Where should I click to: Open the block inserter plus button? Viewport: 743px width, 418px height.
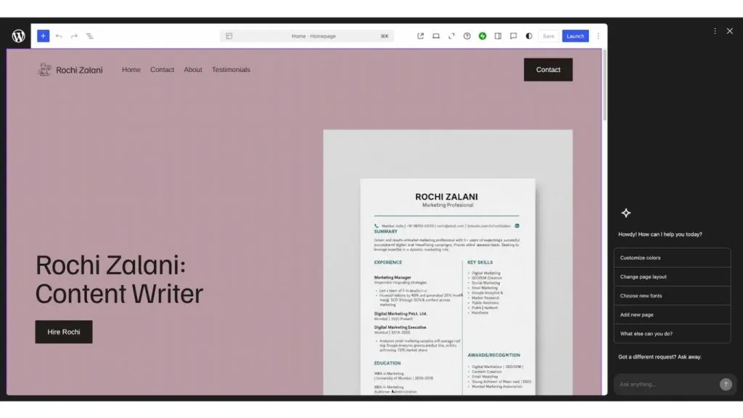(x=43, y=36)
